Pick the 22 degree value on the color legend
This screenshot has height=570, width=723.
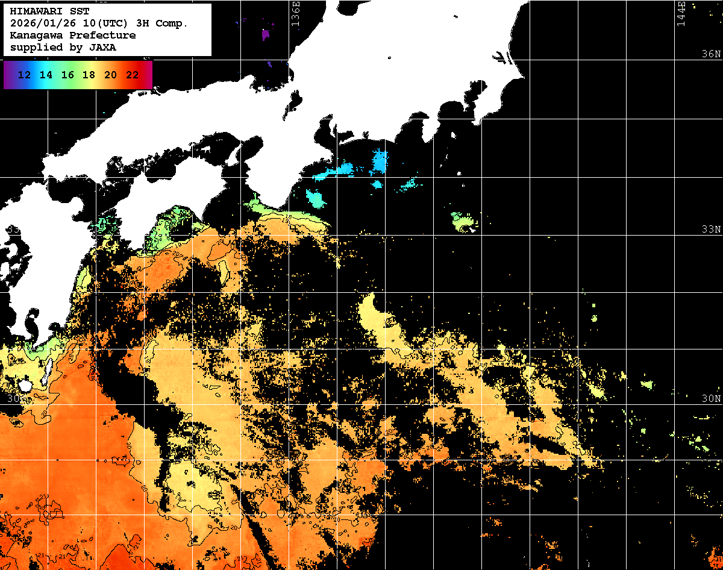tap(132, 75)
